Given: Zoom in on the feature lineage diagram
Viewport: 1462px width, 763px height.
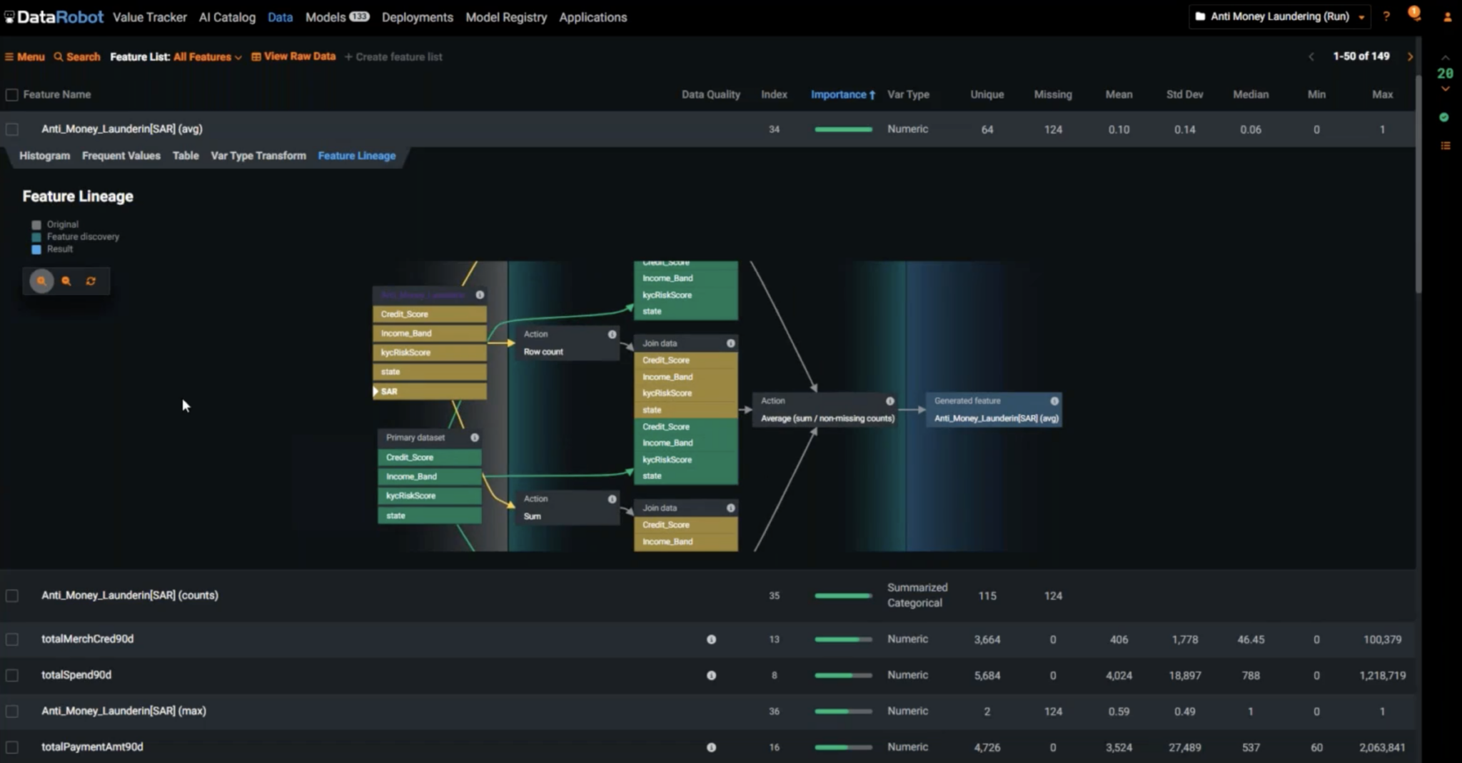Looking at the screenshot, I should click(x=41, y=281).
